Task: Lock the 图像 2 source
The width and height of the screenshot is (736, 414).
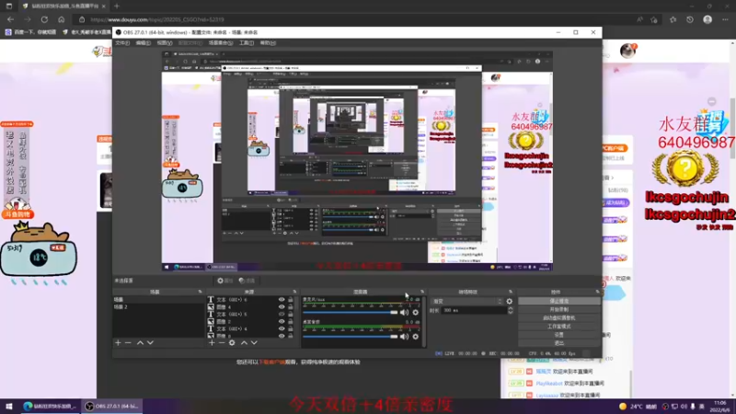Action: [291, 321]
